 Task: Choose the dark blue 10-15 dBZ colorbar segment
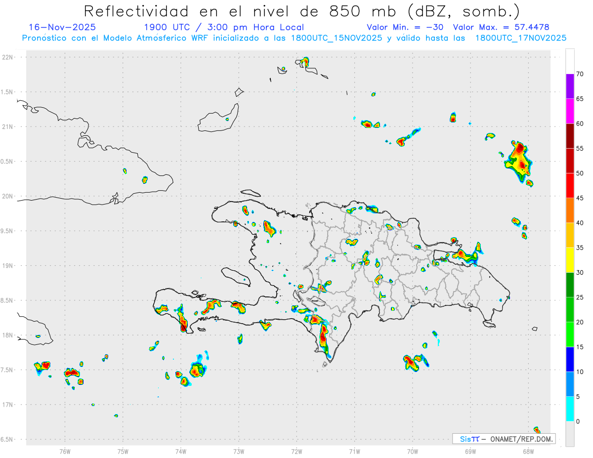pyautogui.click(x=570, y=359)
